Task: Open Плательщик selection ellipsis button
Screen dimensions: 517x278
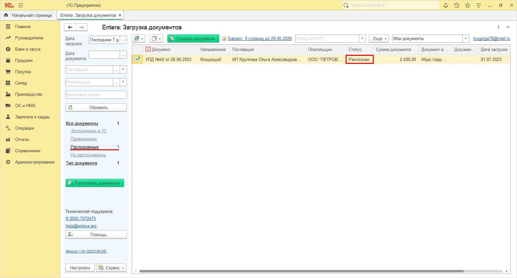Action: (x=117, y=82)
